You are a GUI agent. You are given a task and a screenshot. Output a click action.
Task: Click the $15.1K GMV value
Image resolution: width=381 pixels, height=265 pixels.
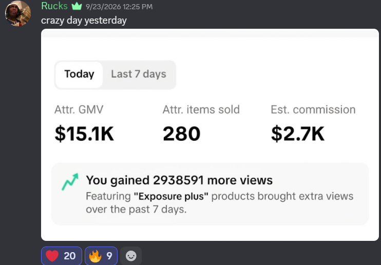(84, 134)
